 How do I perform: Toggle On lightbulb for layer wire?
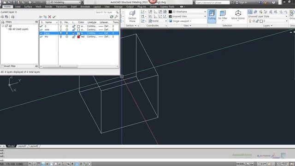[61, 30]
